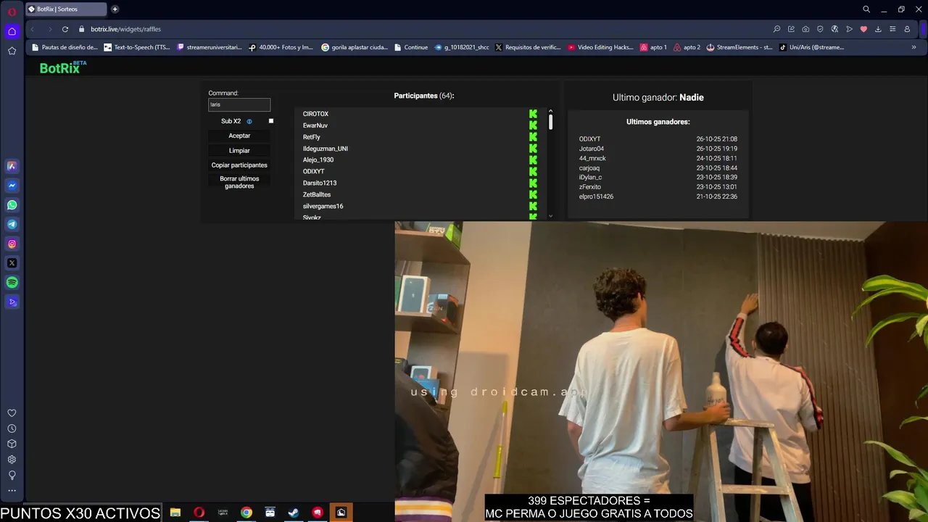Open the ad blocker shield icon
This screenshot has width=928, height=522.
point(820,29)
